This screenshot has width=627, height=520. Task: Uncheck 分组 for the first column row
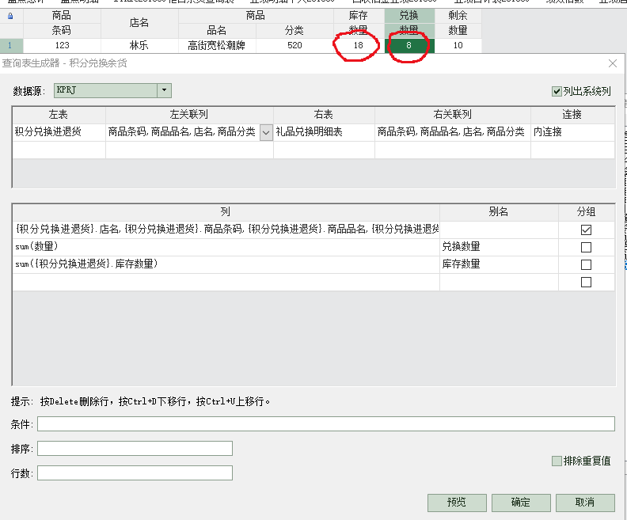[586, 230]
